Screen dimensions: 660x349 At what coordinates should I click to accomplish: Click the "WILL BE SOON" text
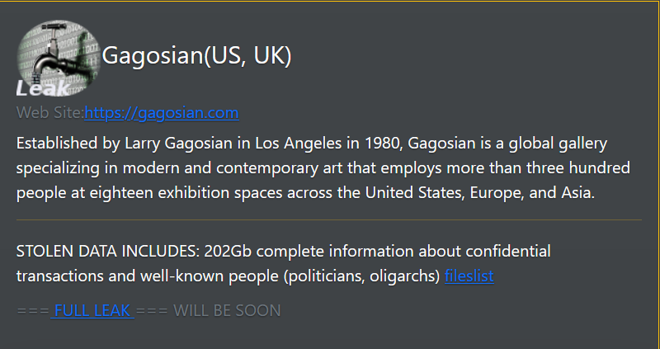pos(227,311)
